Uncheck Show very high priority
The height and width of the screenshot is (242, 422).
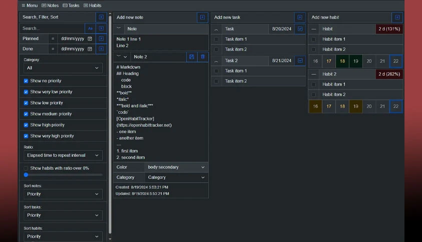pos(26,136)
